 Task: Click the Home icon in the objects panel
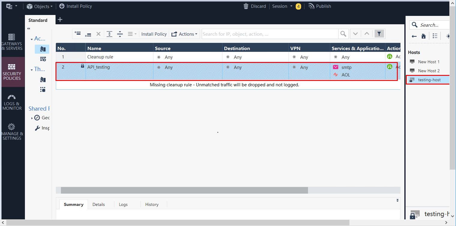pyautogui.click(x=423, y=36)
